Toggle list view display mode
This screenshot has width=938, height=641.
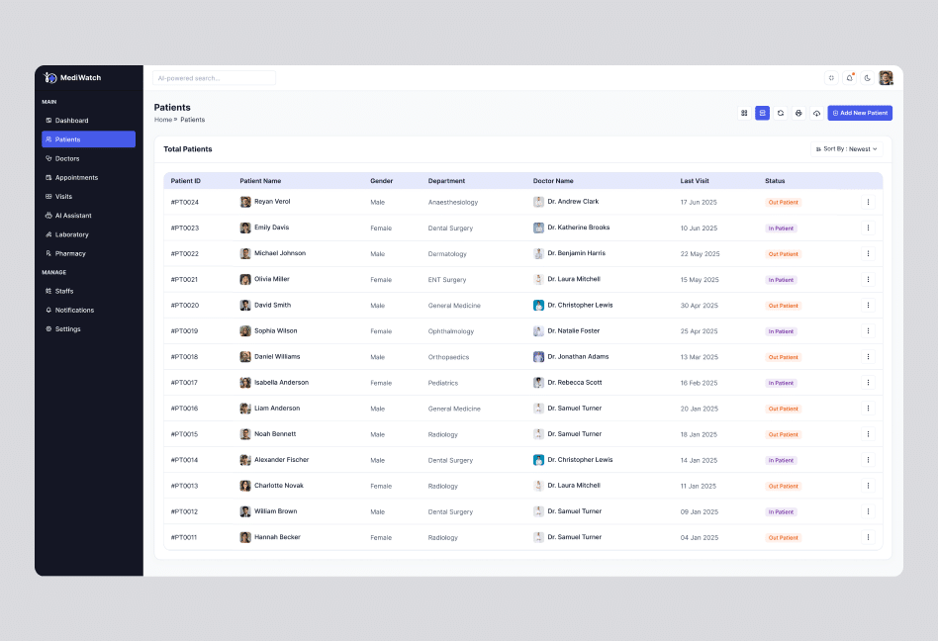coord(762,113)
